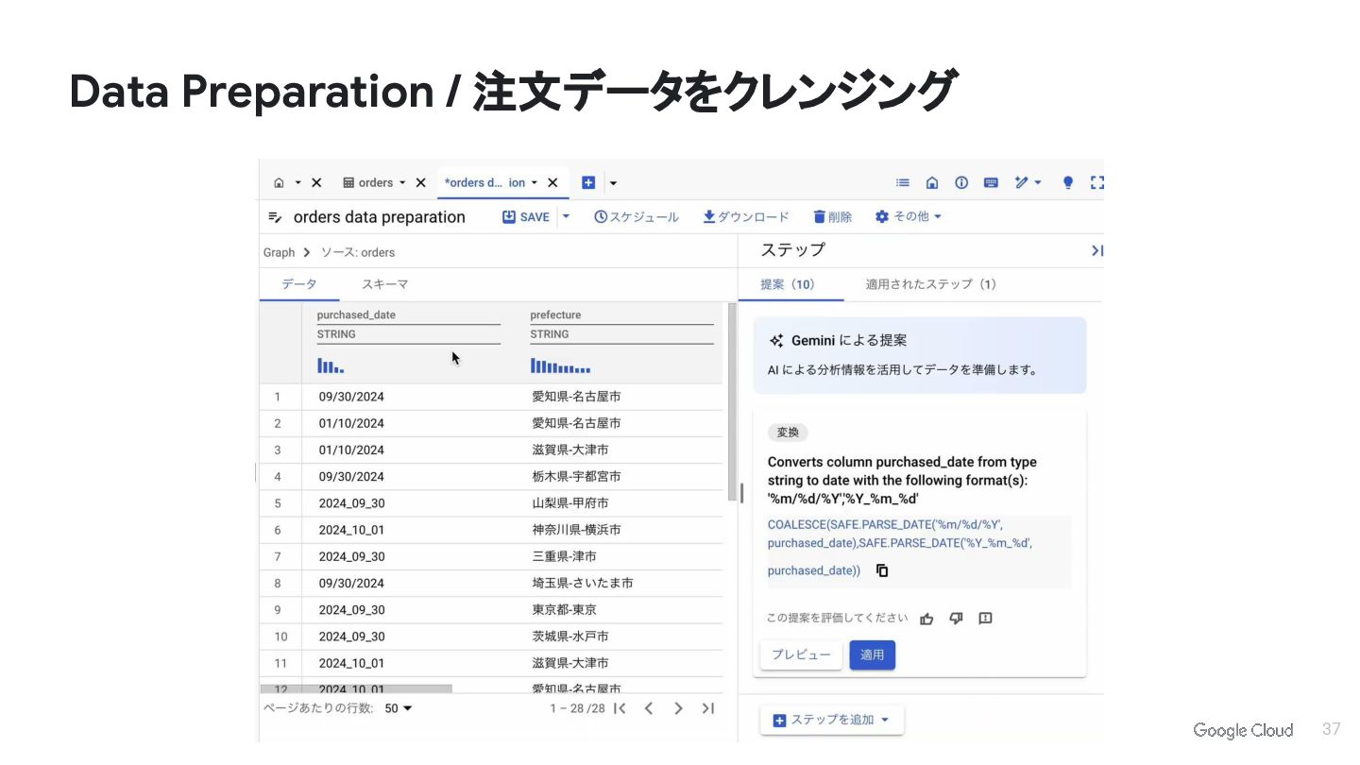Viewport: 1360px width, 765px height.
Task: Select the スキーマ tab
Action: (x=385, y=284)
